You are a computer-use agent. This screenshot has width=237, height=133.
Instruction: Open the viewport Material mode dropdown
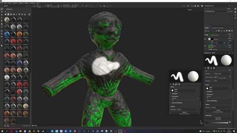coord(195,10)
